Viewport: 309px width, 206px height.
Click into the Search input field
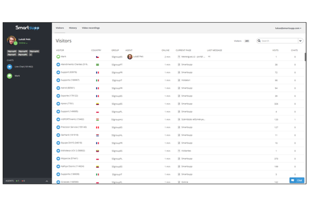(279, 41)
